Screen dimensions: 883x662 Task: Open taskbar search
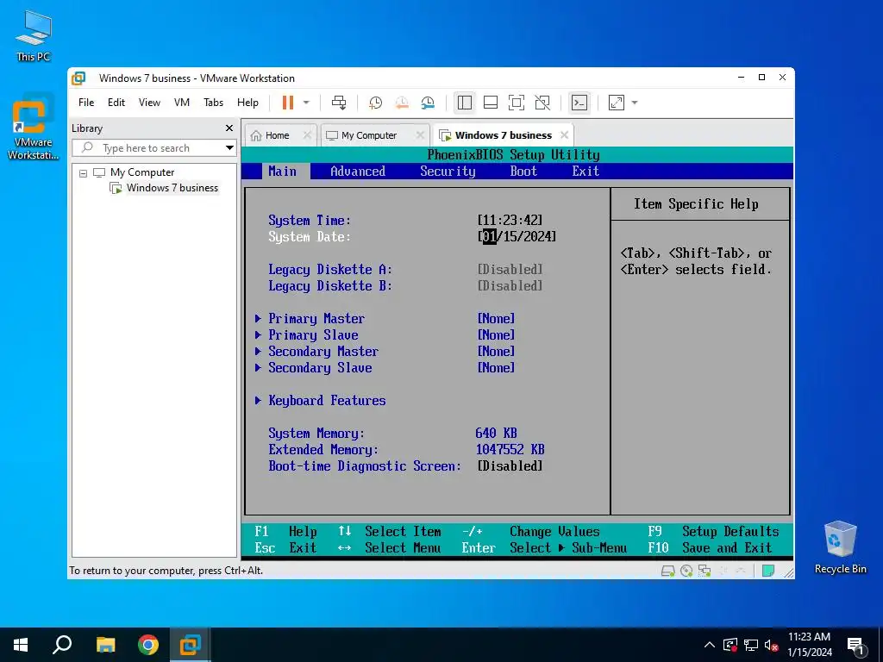pos(62,645)
